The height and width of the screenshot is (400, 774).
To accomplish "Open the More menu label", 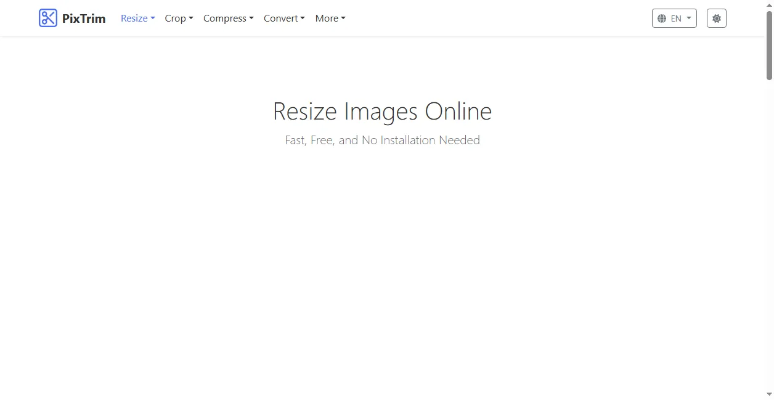I will [x=326, y=18].
